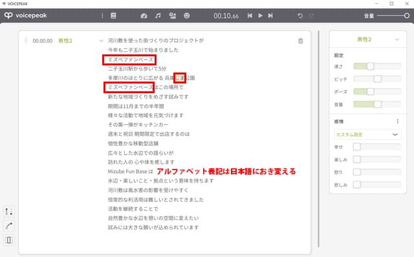The width and height of the screenshot is (414, 257).
Task: Click the voicepeak logo
Action: tap(26, 16)
